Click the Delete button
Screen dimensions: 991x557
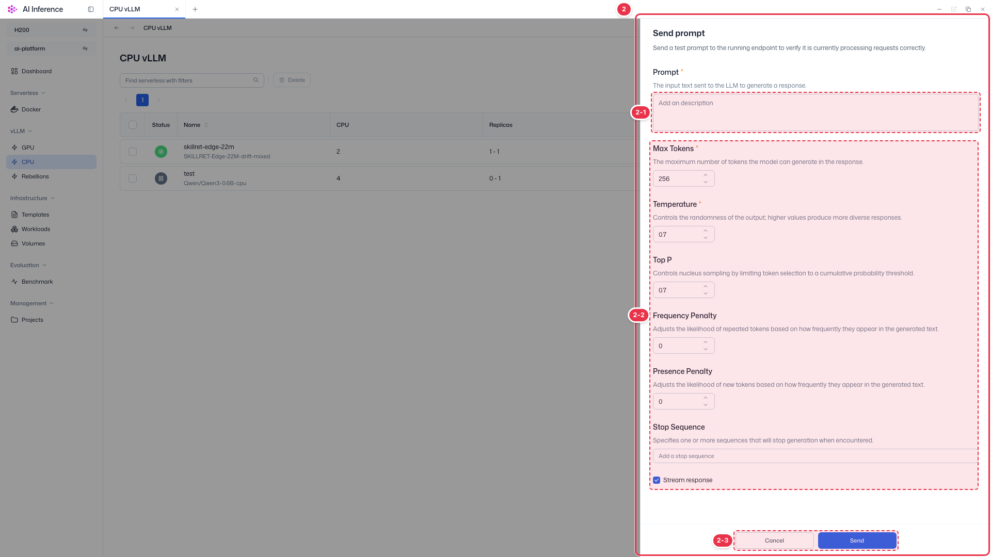click(x=292, y=80)
